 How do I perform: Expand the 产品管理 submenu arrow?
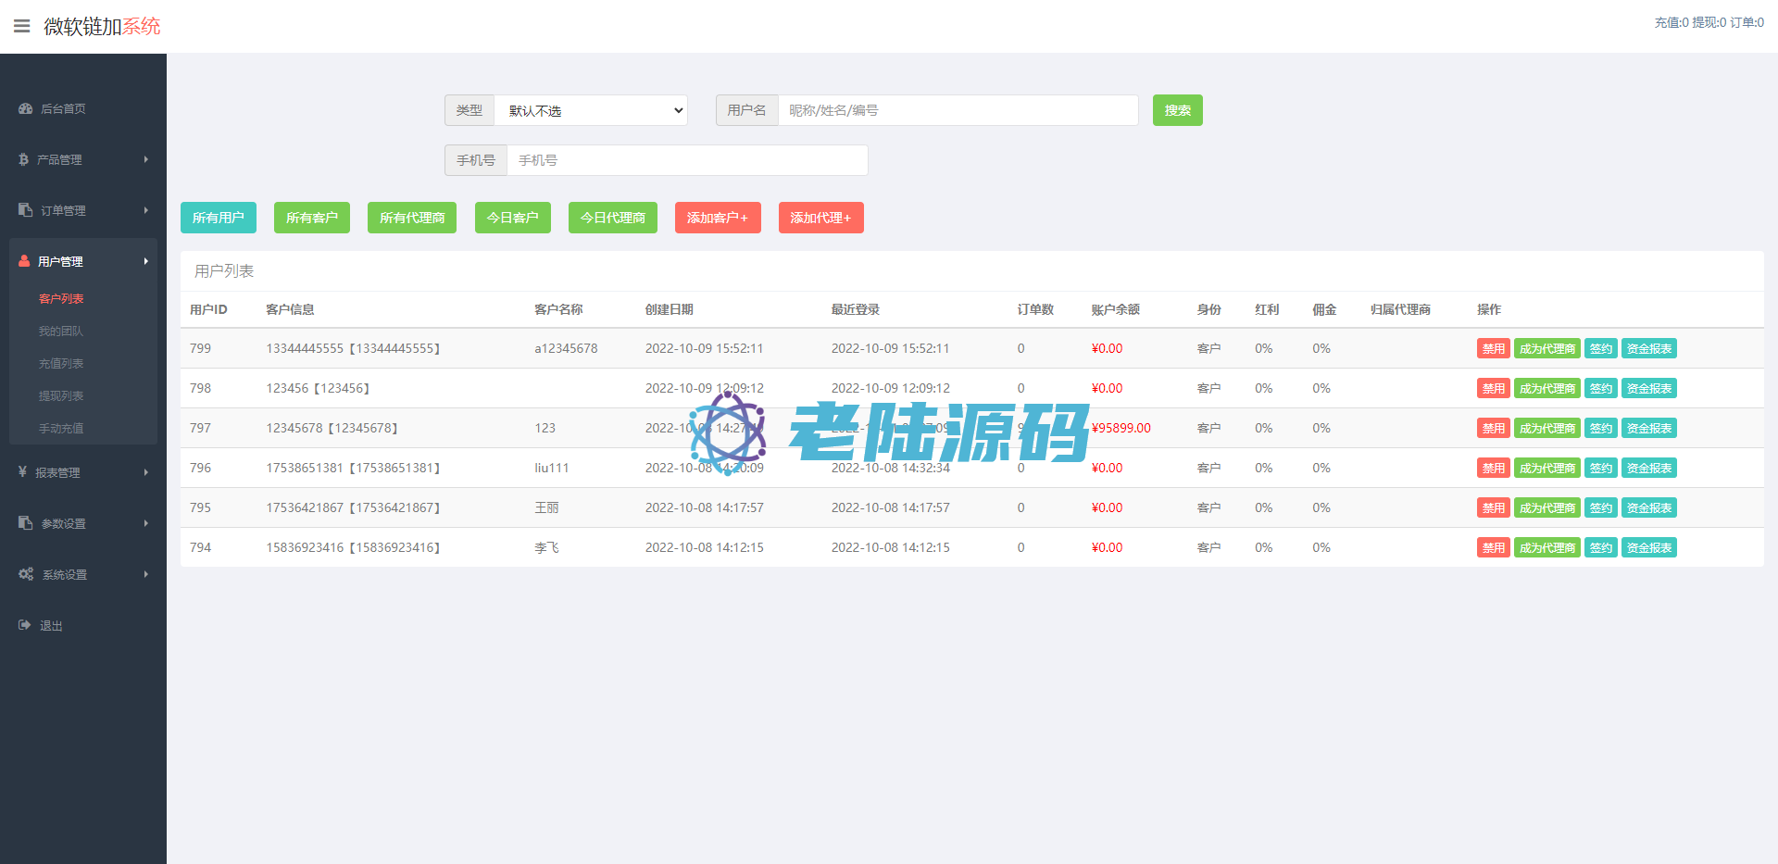tap(146, 159)
